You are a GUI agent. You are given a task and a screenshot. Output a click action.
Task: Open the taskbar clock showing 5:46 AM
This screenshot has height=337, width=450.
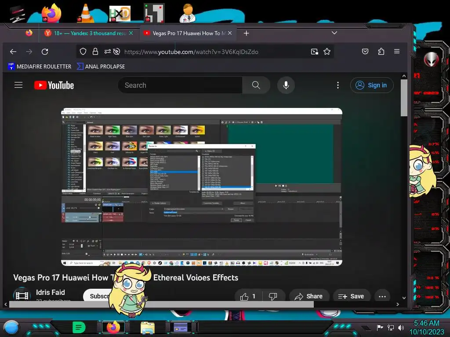[427, 327]
